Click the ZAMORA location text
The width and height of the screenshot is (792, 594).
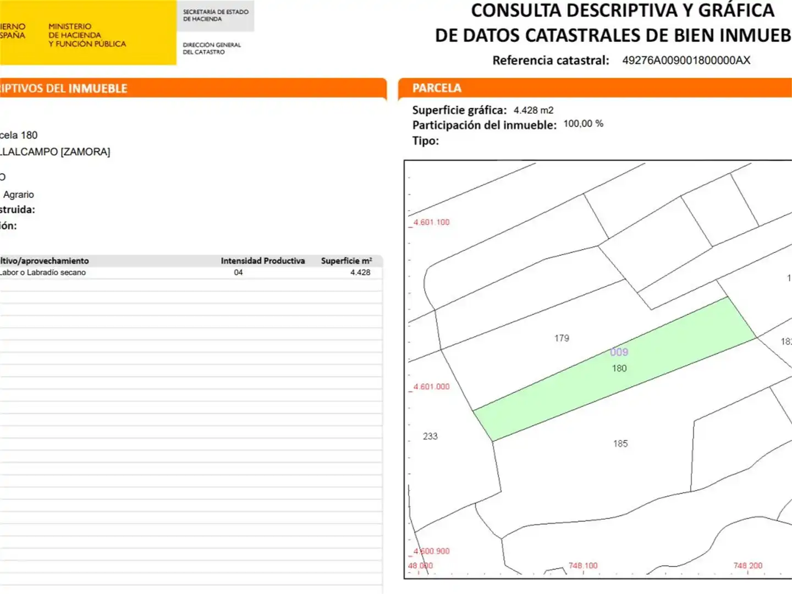coord(85,152)
